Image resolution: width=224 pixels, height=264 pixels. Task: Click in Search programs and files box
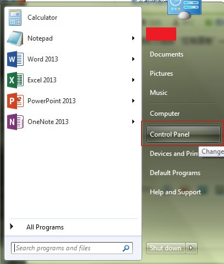pyautogui.click(x=72, y=248)
